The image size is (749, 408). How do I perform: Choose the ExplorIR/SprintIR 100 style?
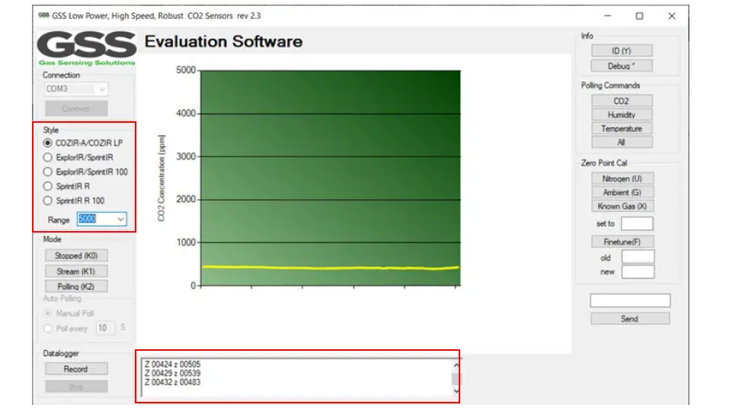click(x=47, y=172)
